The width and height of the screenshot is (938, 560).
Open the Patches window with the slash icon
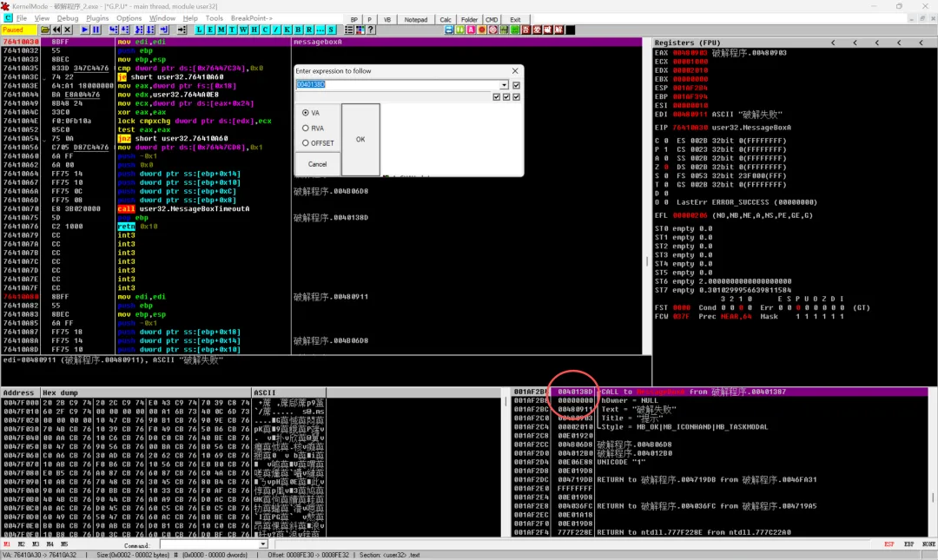(x=276, y=30)
